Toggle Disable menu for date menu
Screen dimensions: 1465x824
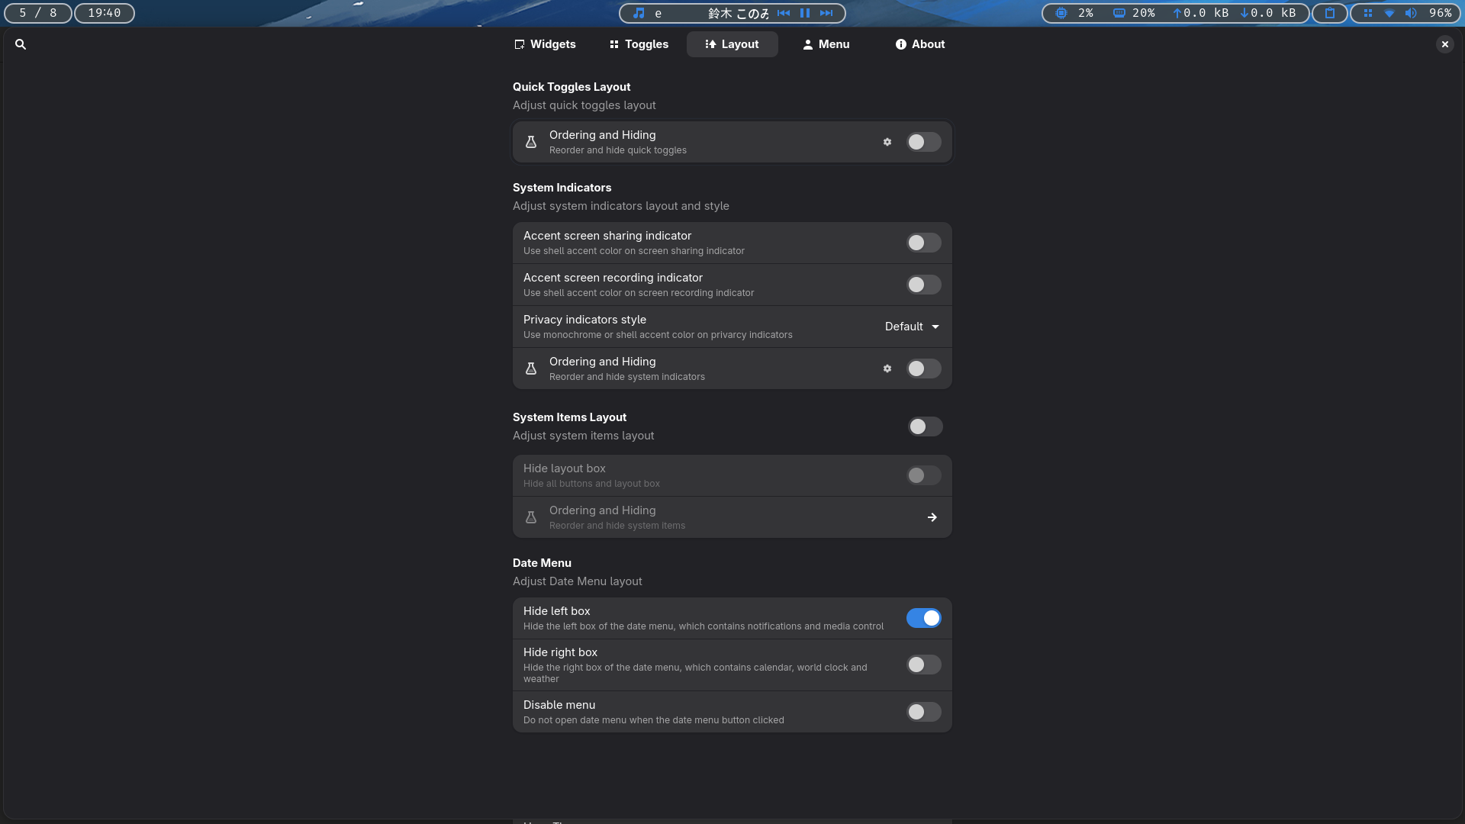[923, 712]
